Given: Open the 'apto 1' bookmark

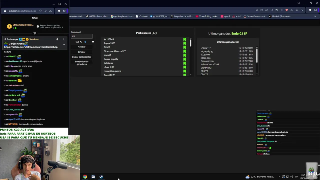Looking at the screenshot, I should 225,16.
